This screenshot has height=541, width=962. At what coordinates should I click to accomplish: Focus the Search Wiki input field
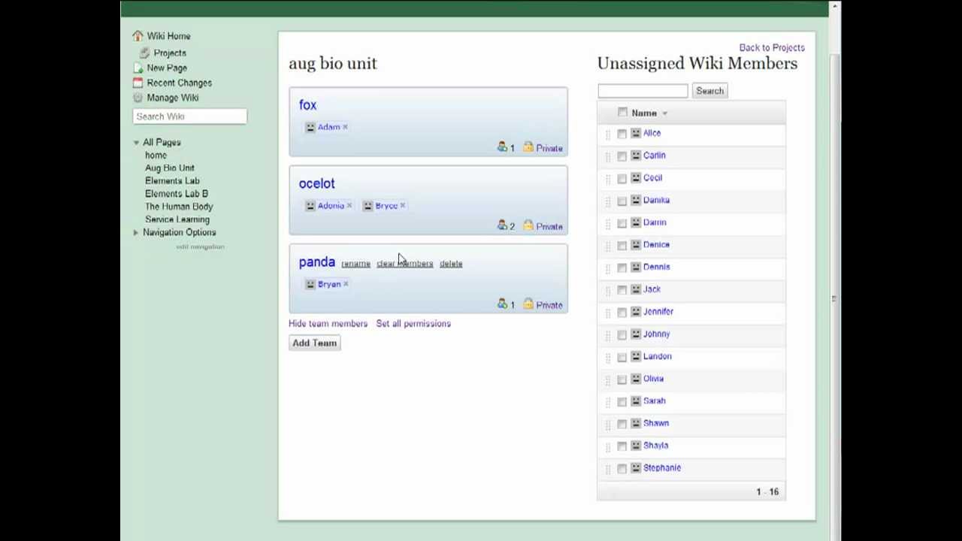189,116
